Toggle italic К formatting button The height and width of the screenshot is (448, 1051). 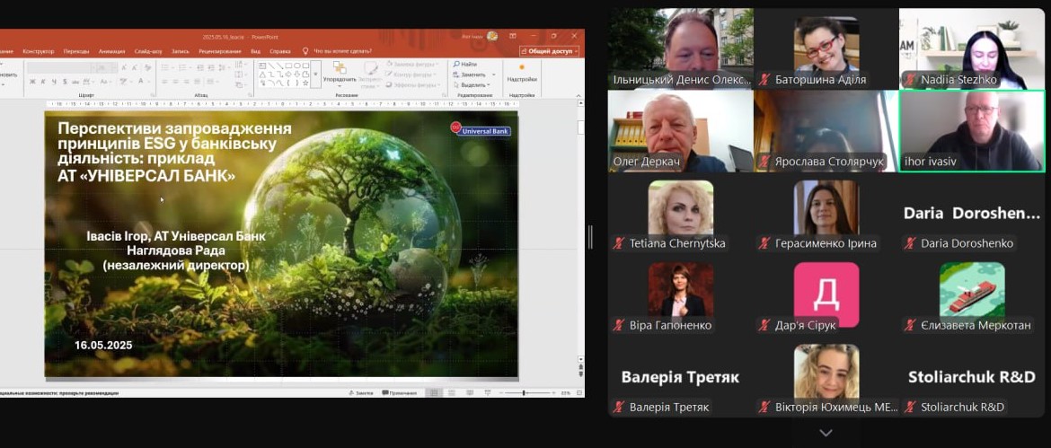[44, 82]
